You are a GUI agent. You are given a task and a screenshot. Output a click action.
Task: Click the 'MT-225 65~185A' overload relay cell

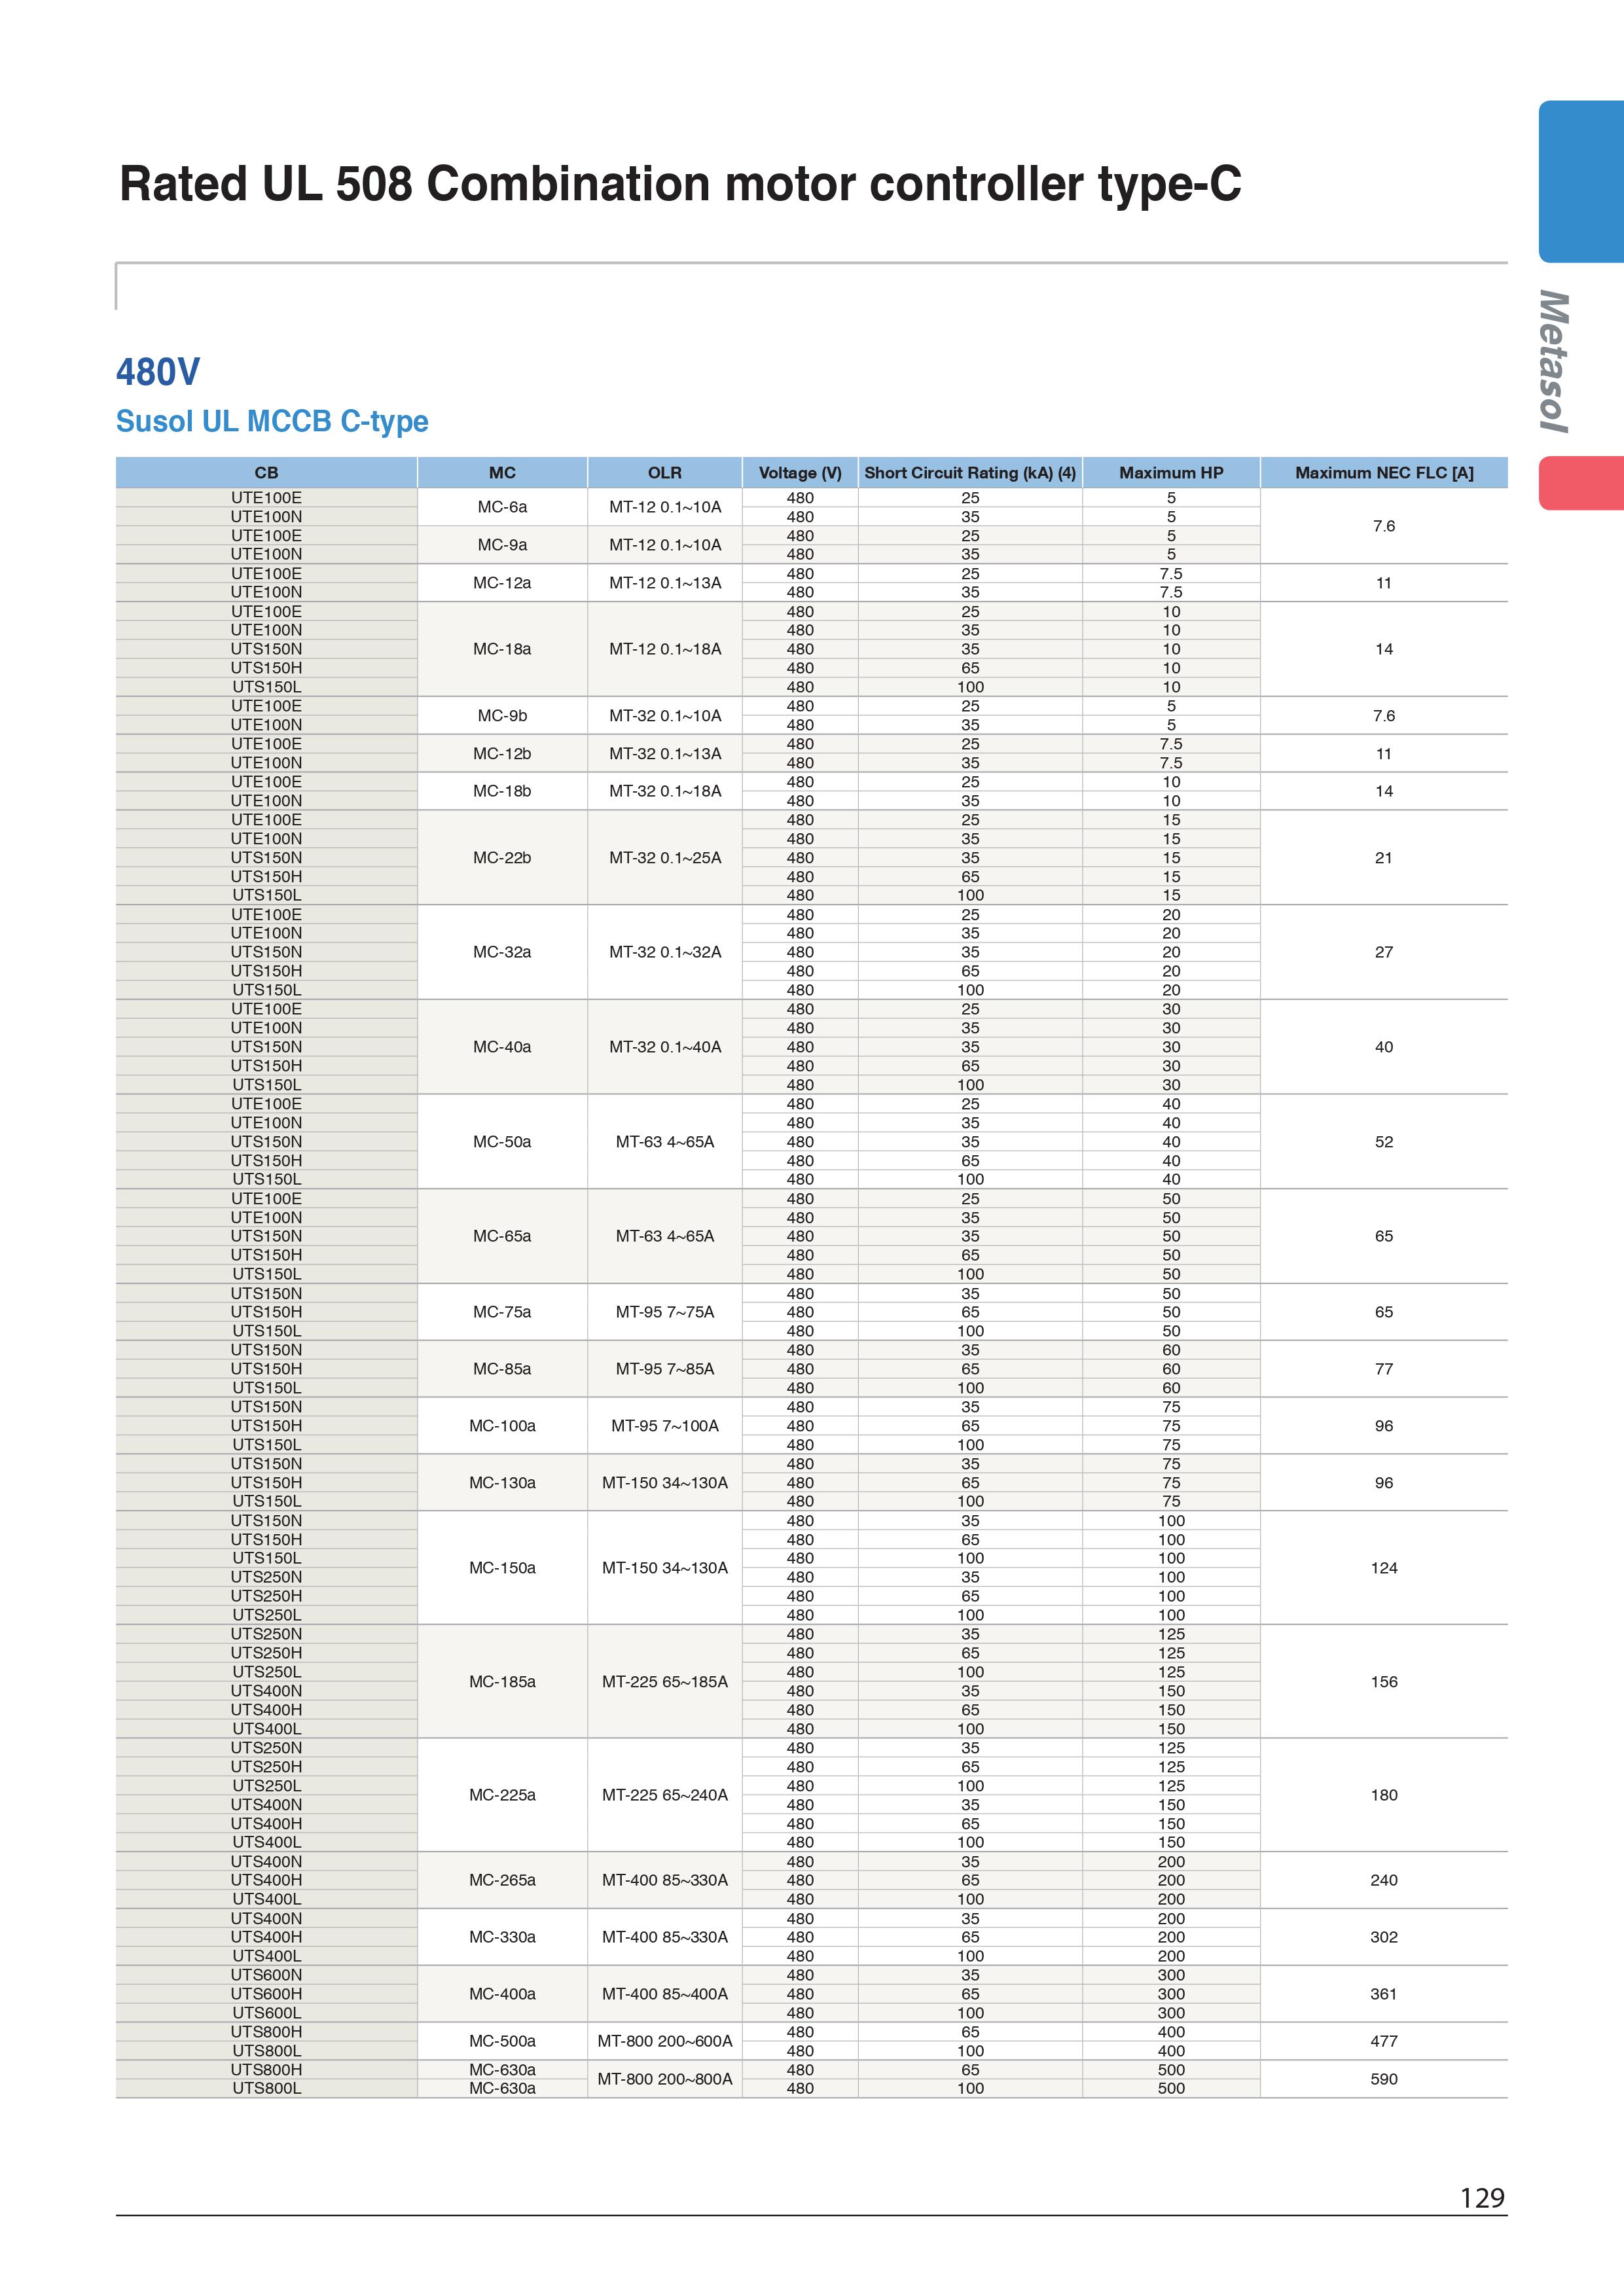click(665, 1682)
